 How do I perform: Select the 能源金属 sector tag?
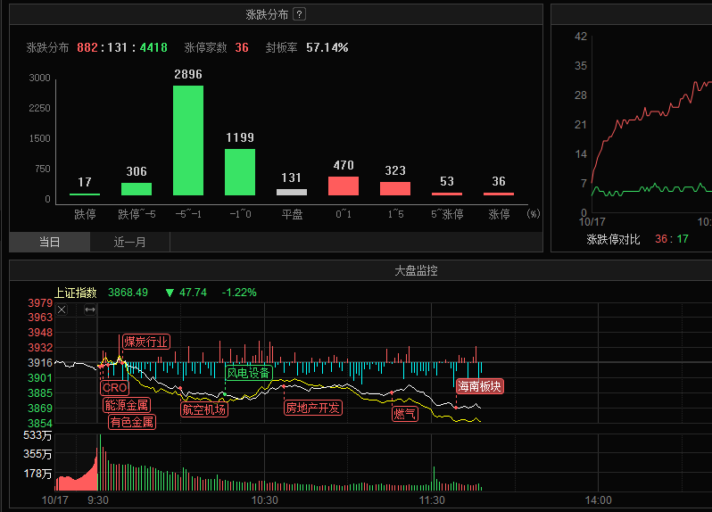tap(127, 405)
